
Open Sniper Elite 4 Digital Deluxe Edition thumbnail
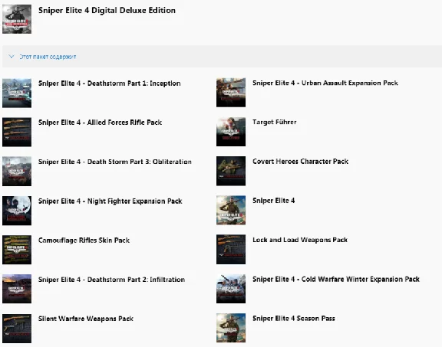[17, 19]
